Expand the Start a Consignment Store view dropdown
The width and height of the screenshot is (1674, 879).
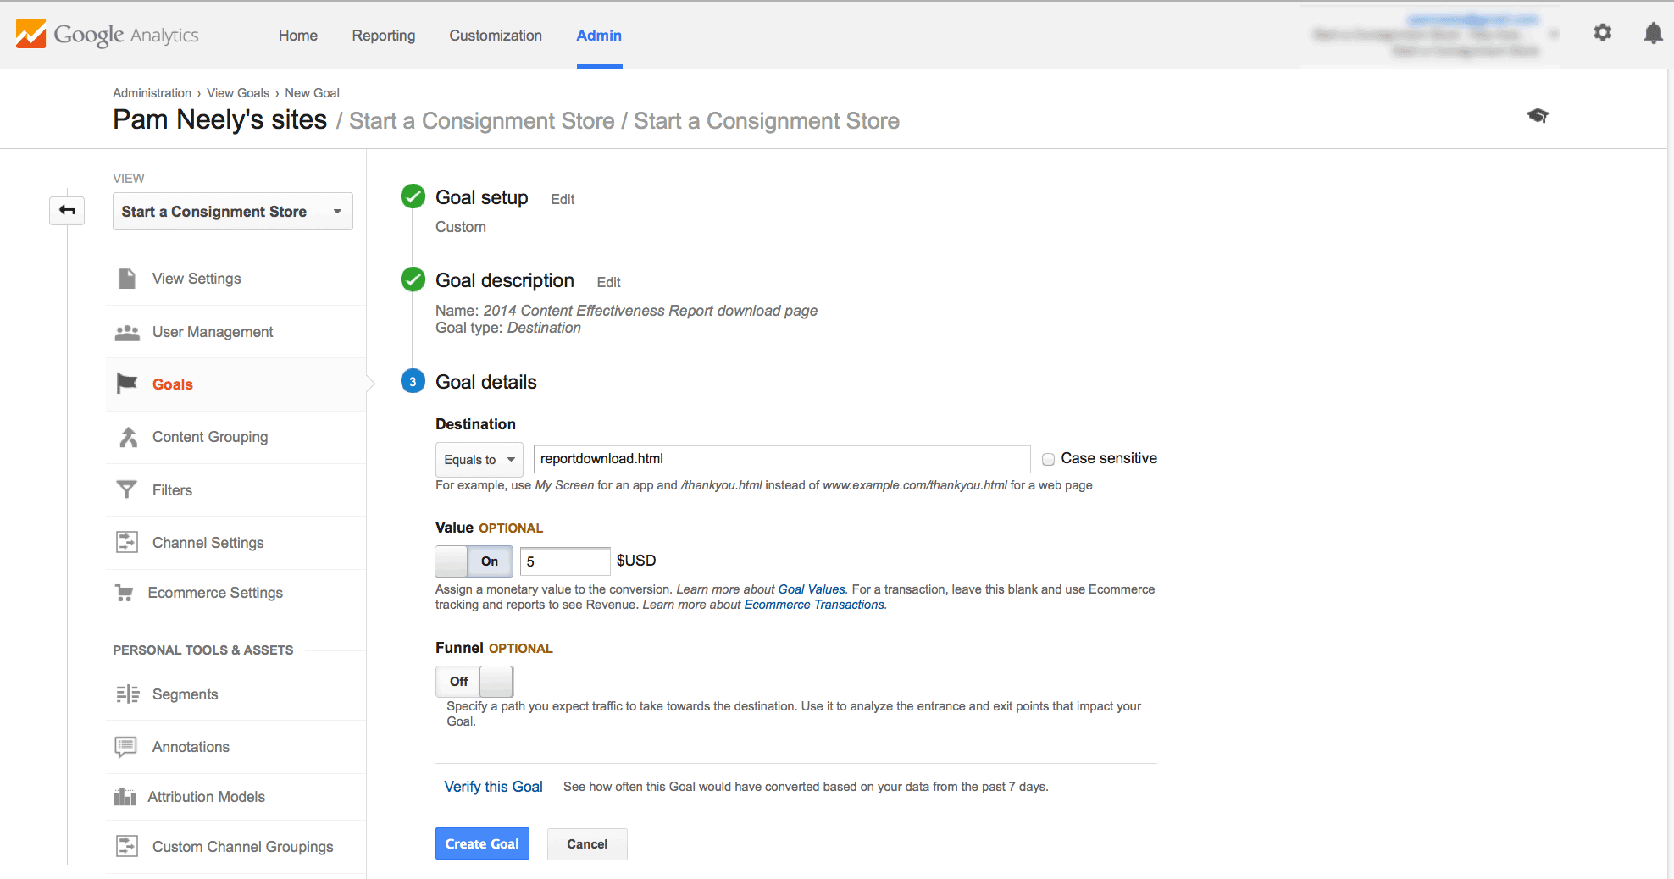pyautogui.click(x=232, y=212)
